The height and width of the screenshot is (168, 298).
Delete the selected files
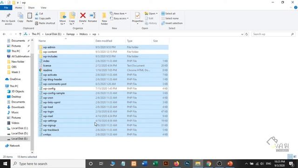click(x=83, y=19)
